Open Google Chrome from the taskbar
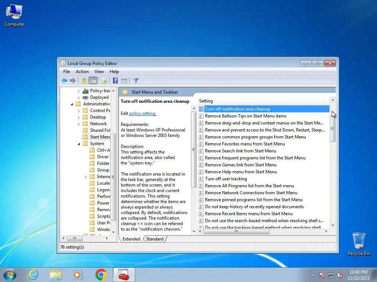 coord(101,275)
